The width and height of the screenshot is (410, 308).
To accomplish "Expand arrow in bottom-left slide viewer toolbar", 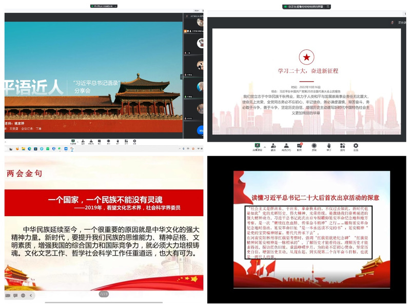I will (x=30, y=296).
